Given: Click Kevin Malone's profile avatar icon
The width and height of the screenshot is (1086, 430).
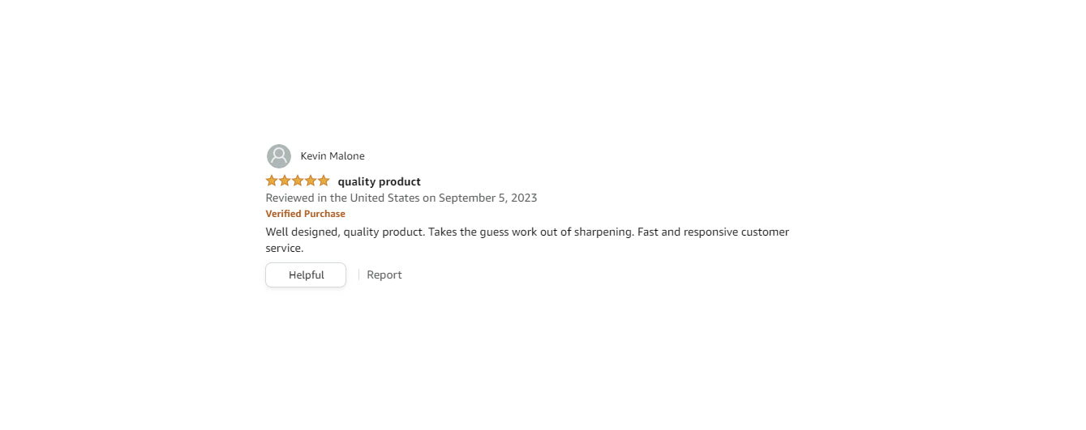Looking at the screenshot, I should click(x=278, y=156).
